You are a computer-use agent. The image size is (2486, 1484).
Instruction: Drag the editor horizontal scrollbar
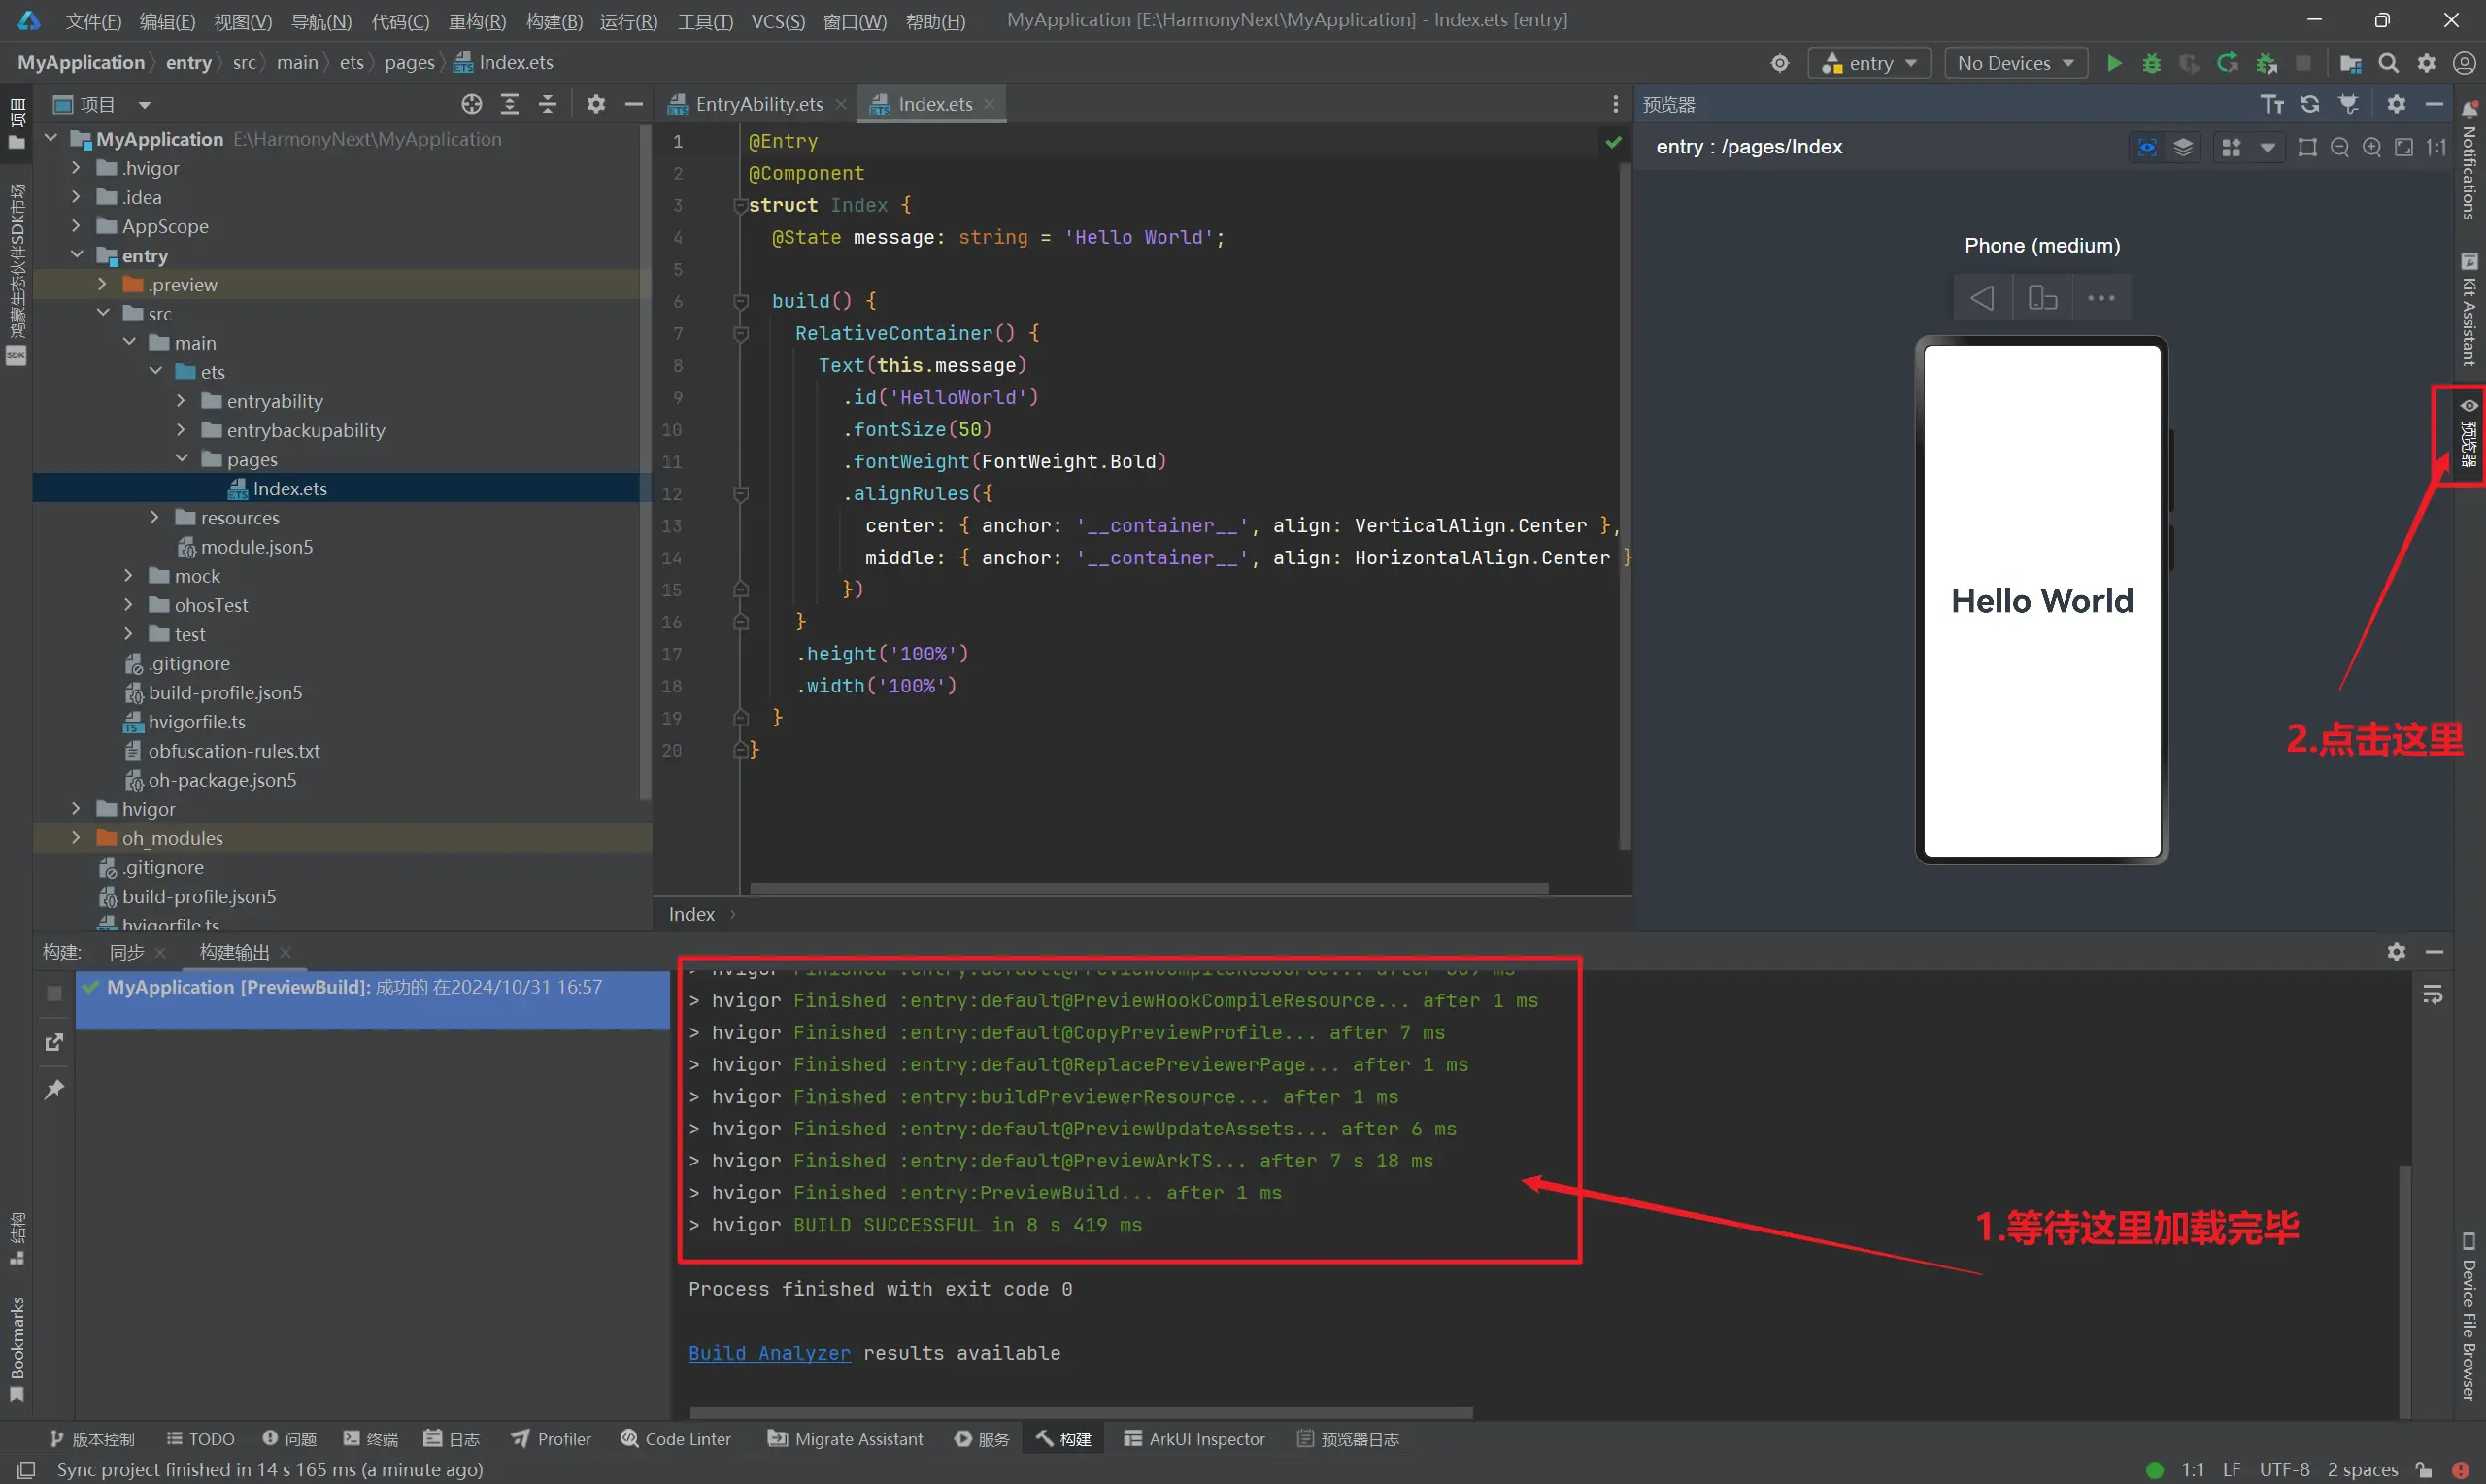(x=1148, y=885)
